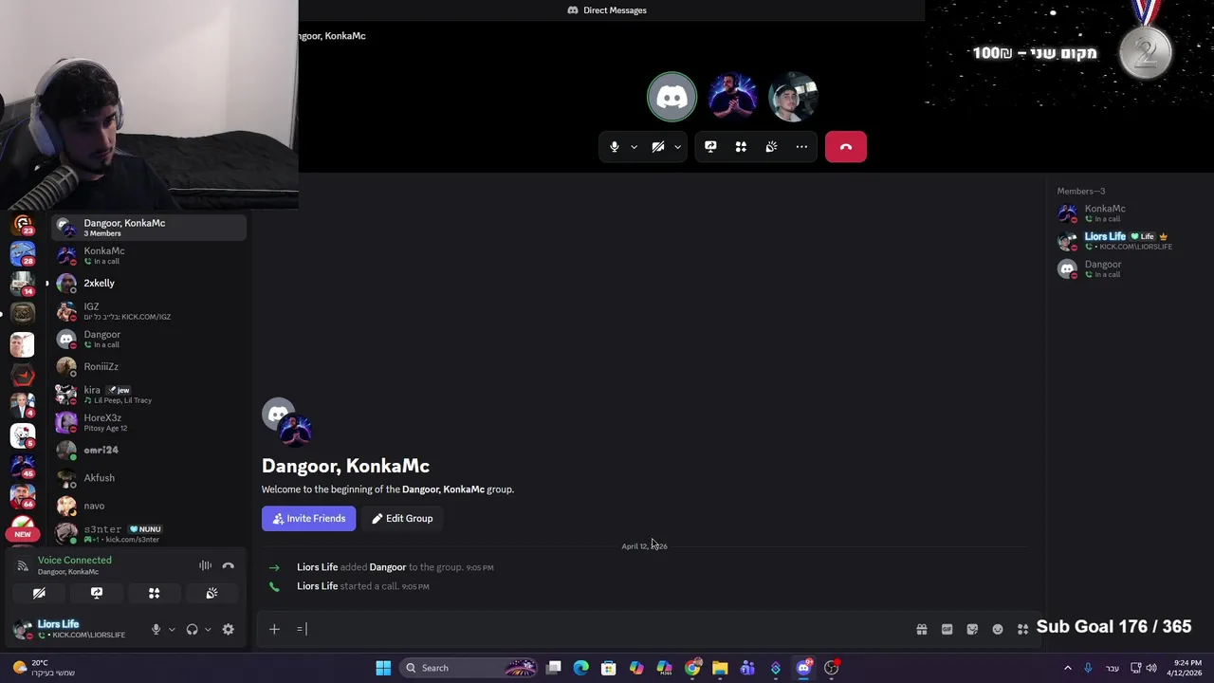
Task: Open KonkaMc direct message
Action: [x=149, y=255]
